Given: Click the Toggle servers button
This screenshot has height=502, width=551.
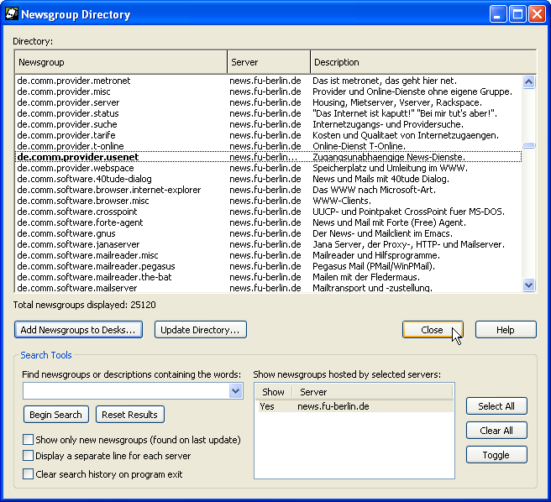Looking at the screenshot, I should coord(496,455).
